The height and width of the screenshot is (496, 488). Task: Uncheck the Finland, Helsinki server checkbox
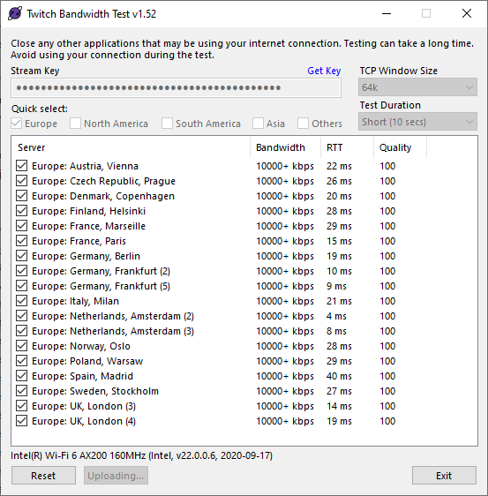tap(21, 211)
